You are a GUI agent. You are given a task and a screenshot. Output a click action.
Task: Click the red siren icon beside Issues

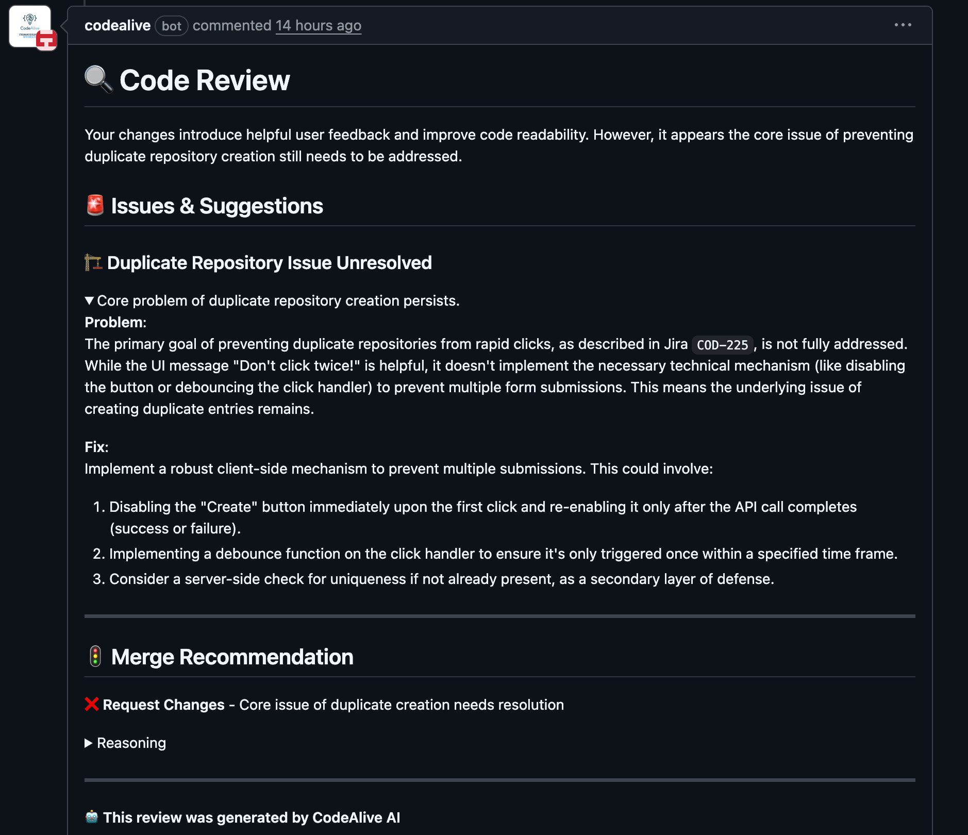pyautogui.click(x=95, y=205)
